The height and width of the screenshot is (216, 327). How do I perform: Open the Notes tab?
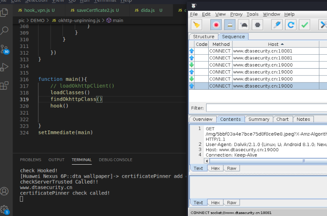[x=303, y=119]
